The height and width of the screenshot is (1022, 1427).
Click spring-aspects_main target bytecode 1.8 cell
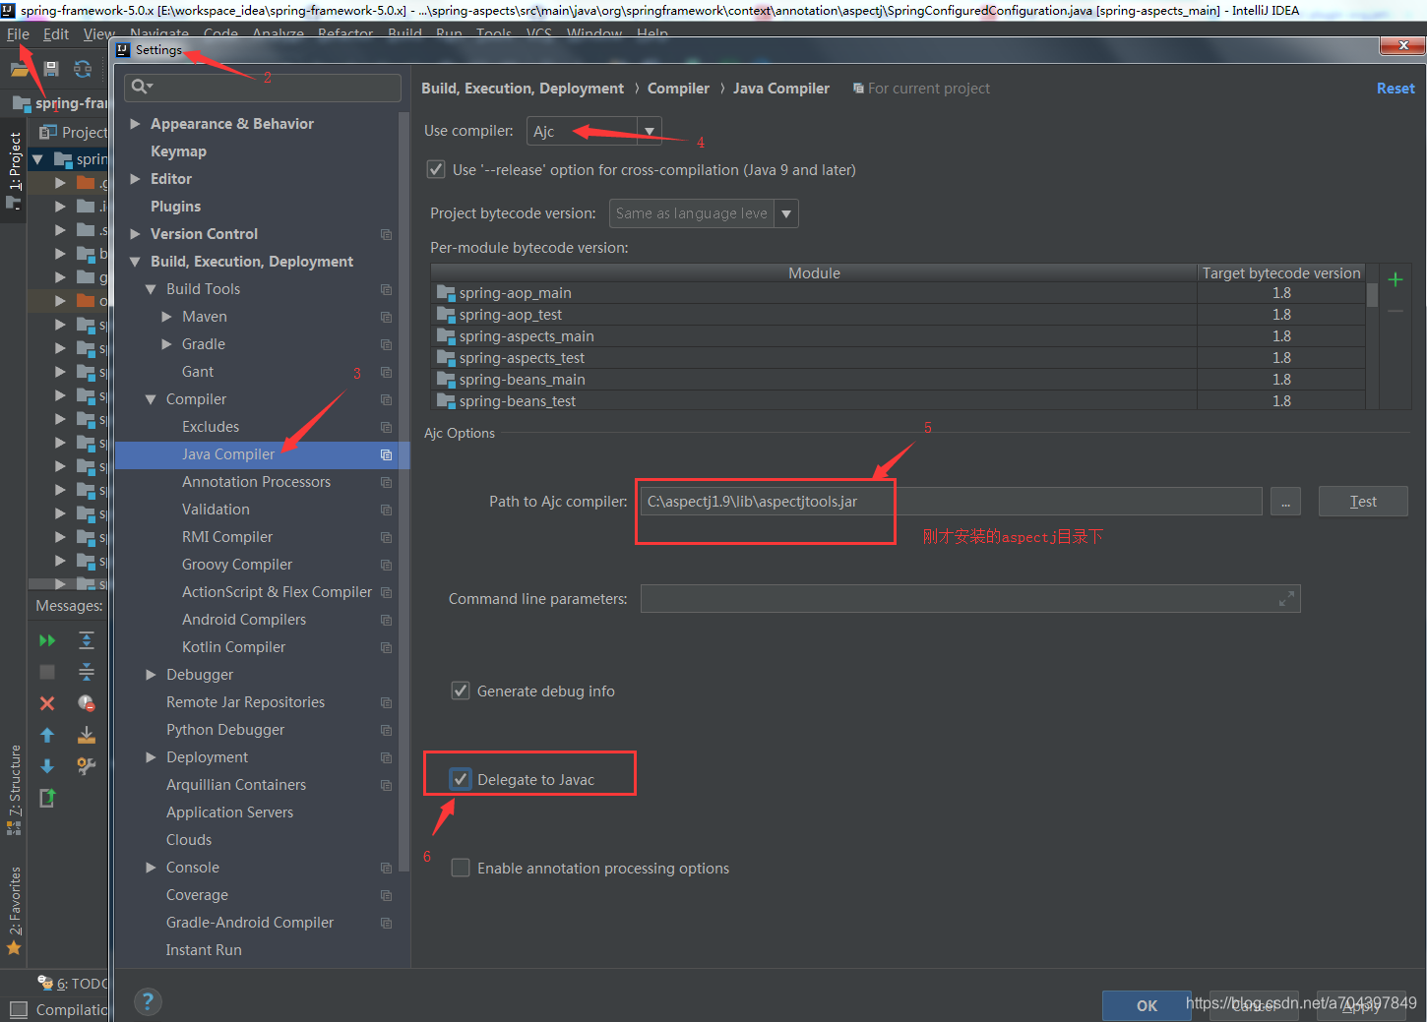[x=1281, y=336]
